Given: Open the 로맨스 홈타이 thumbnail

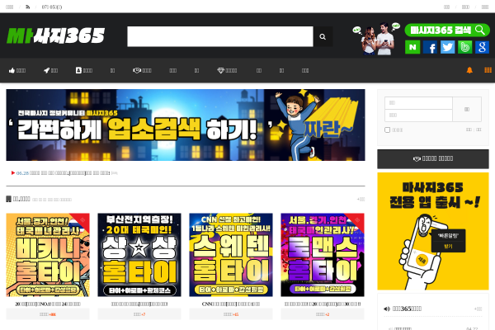Looking at the screenshot, I should click(323, 255).
